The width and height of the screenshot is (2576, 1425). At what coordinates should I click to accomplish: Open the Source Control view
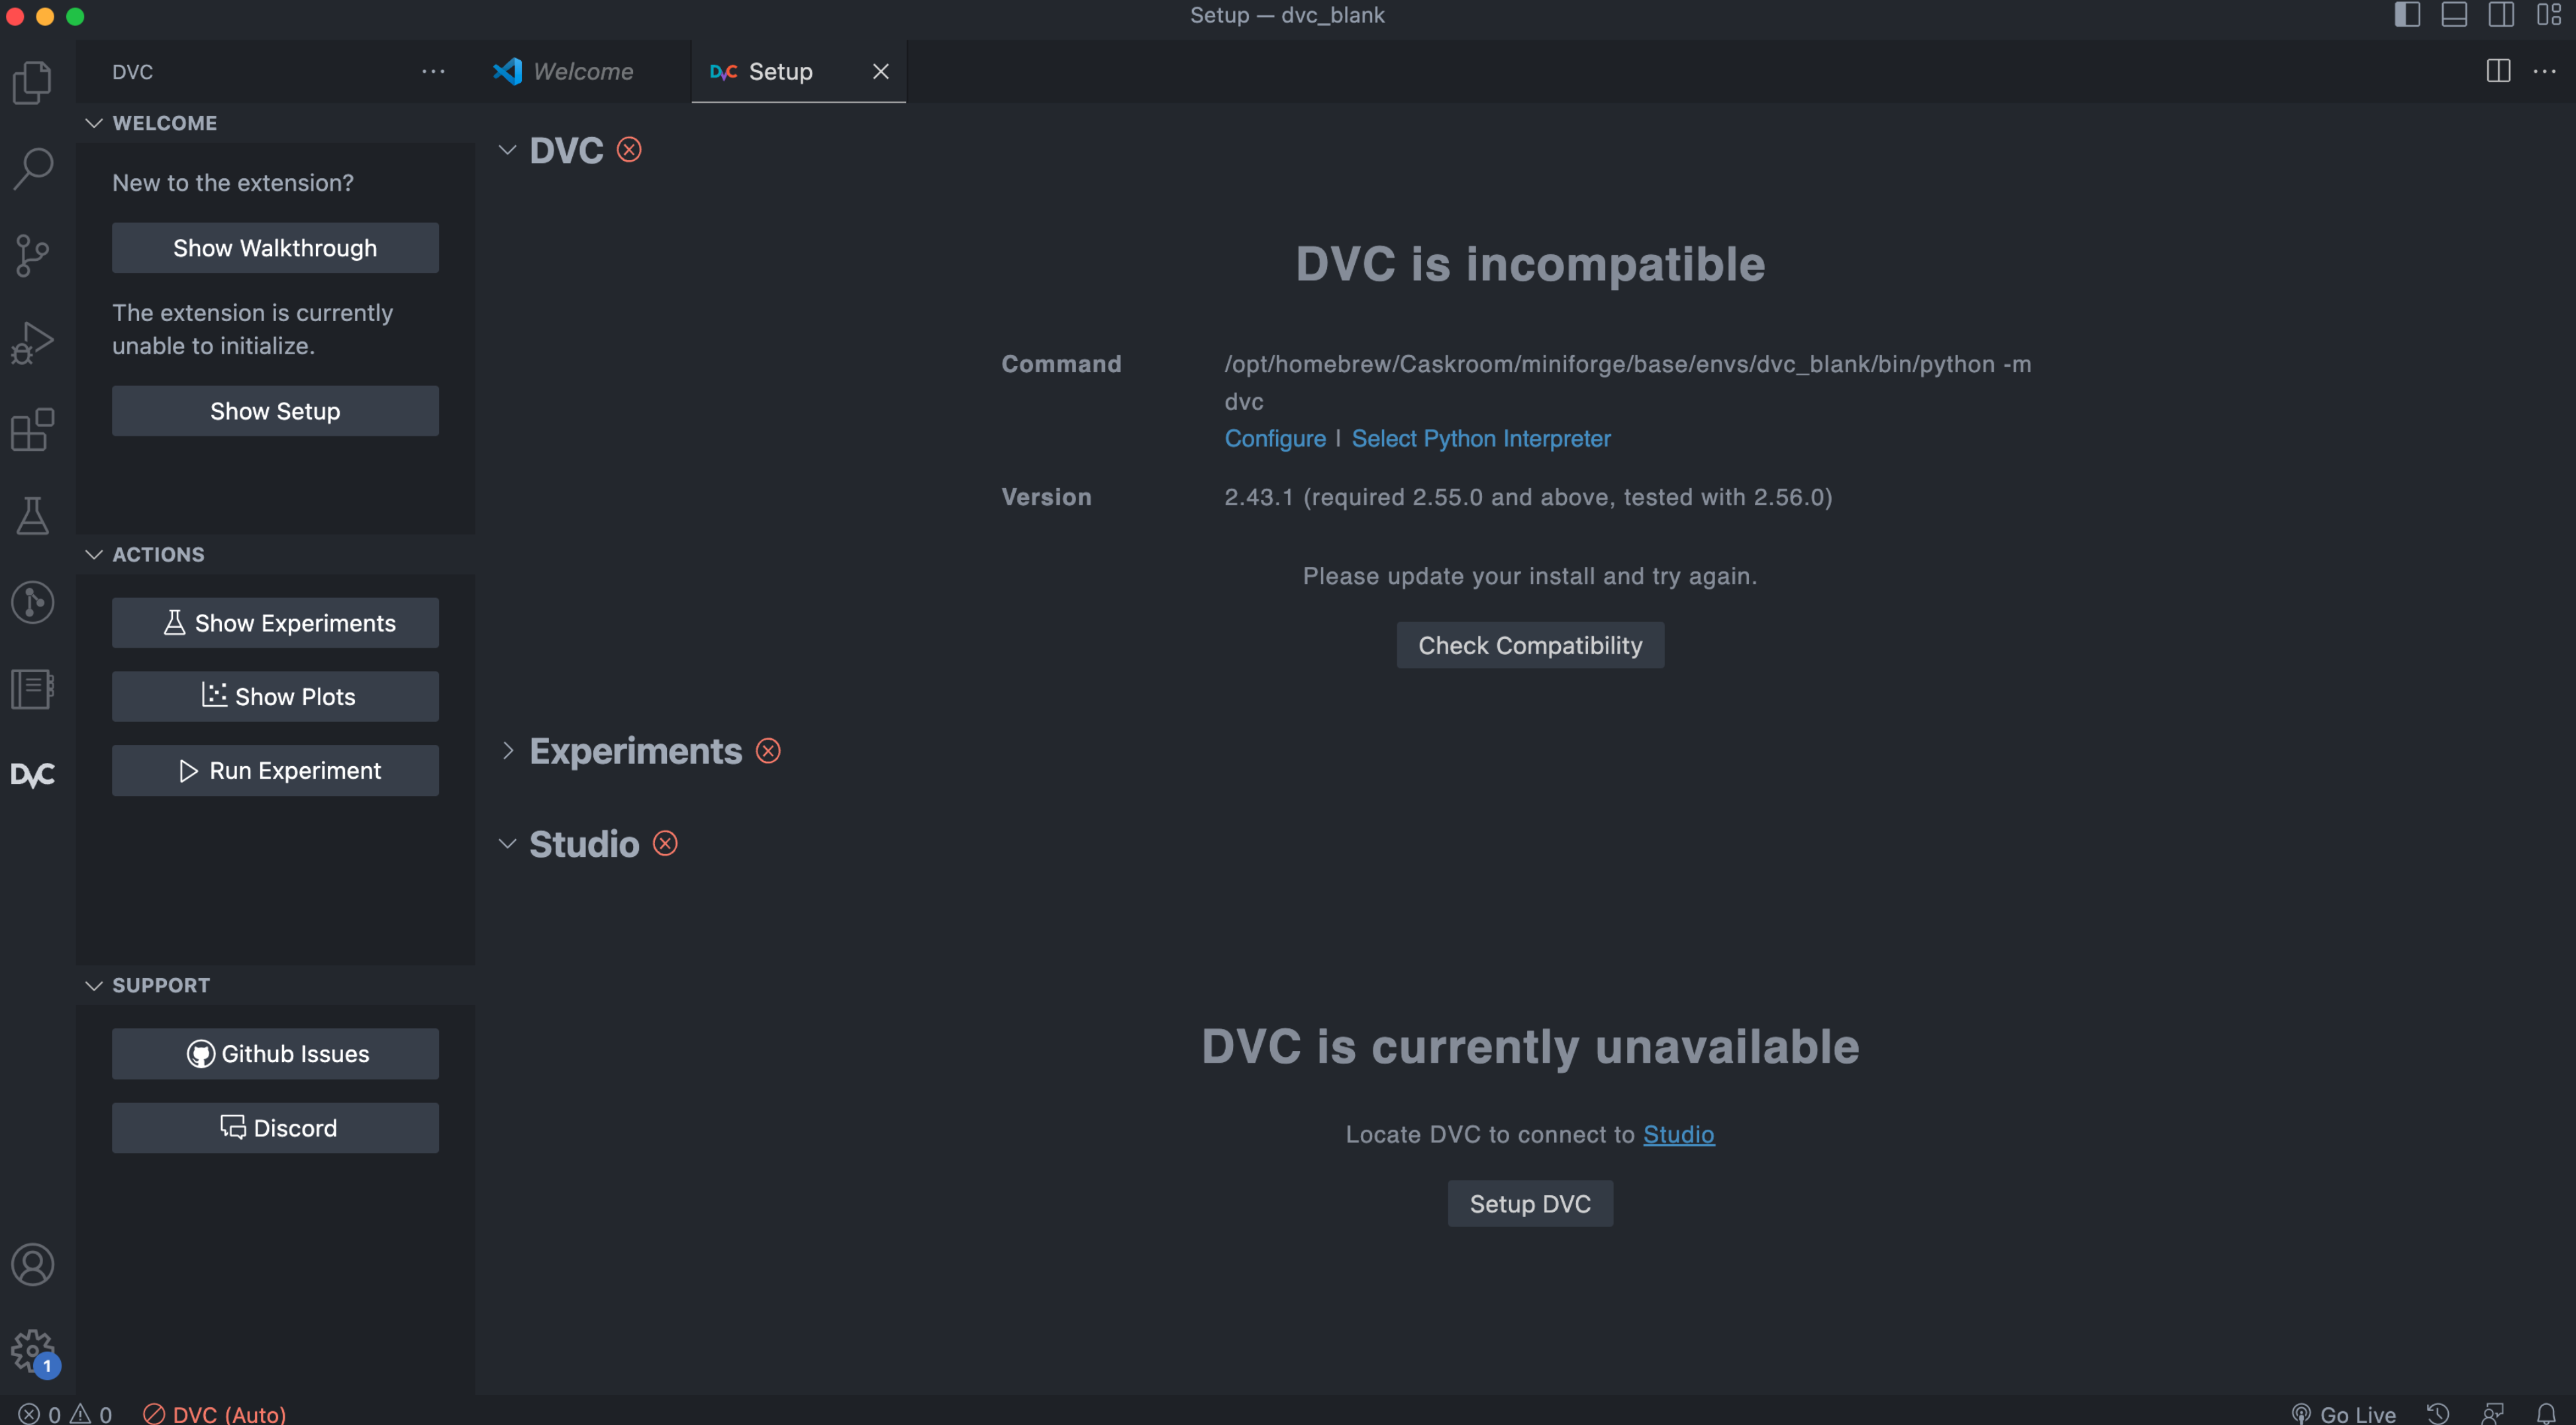(x=33, y=255)
